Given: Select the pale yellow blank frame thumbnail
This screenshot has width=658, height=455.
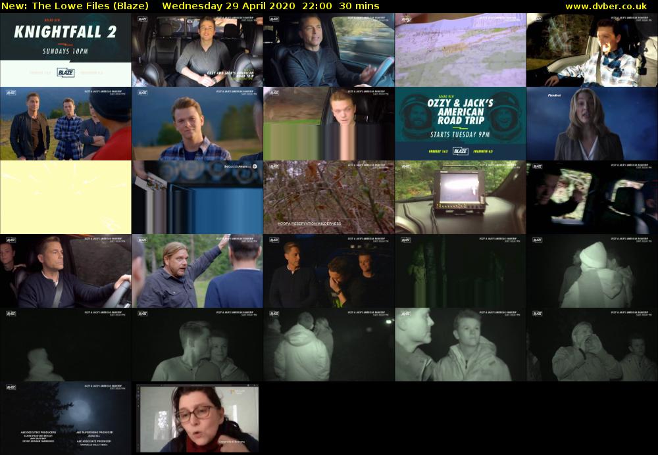Looking at the screenshot, I should tap(66, 197).
